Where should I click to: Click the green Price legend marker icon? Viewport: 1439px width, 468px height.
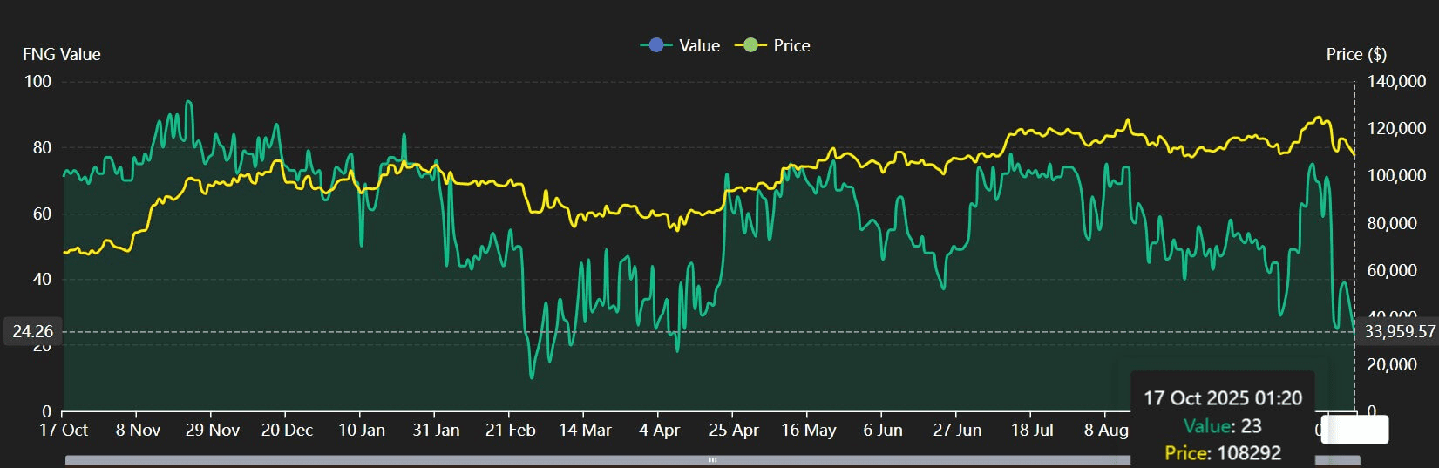(750, 45)
